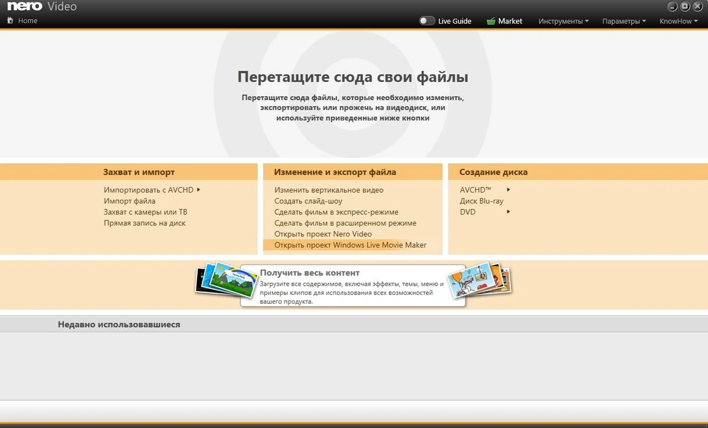Click Импортировать с AVCHD text
708x428 pixels.
149,190
